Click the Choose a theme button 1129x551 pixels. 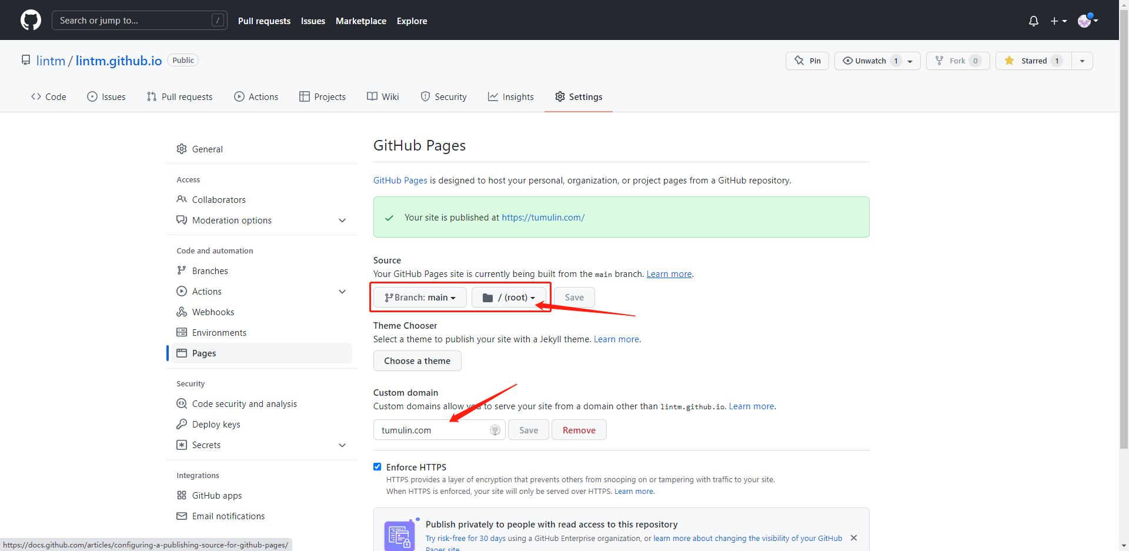coord(417,361)
